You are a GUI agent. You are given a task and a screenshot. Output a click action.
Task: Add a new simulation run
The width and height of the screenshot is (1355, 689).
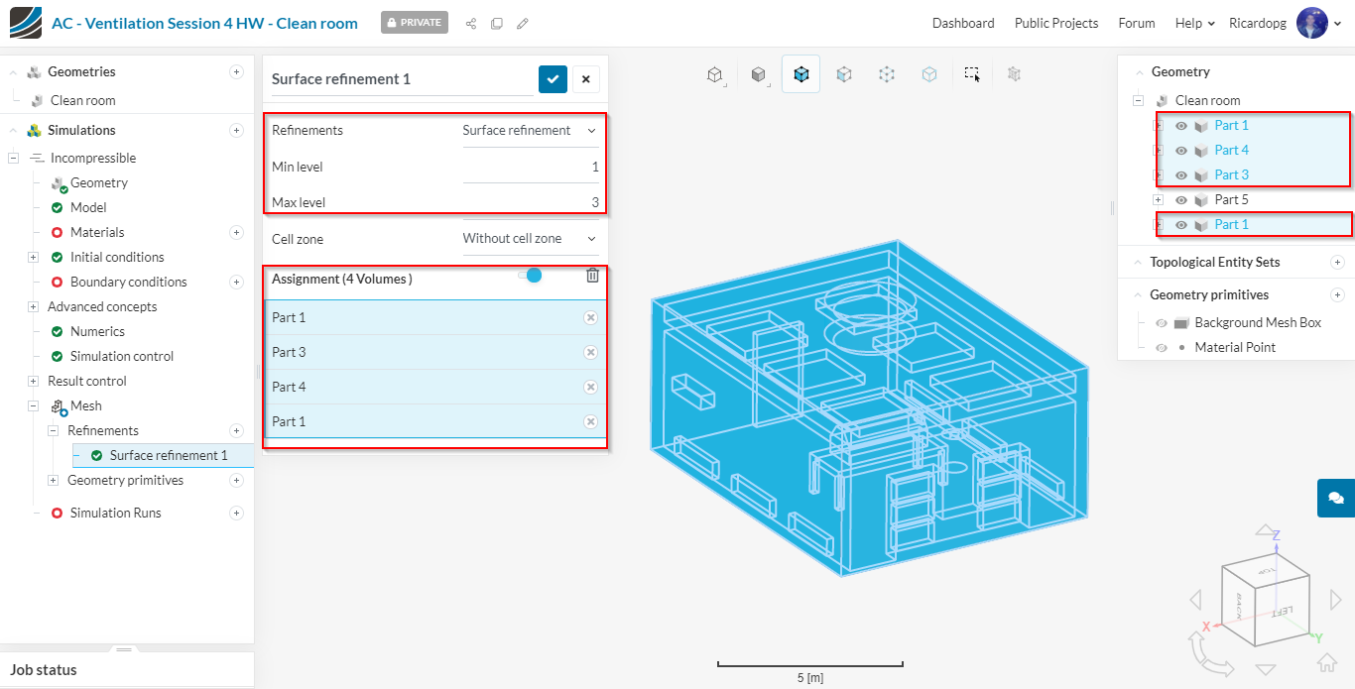coord(236,513)
